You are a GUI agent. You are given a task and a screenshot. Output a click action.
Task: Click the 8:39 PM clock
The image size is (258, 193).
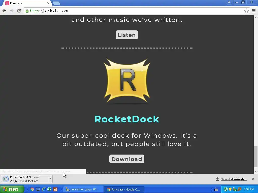click(248, 189)
